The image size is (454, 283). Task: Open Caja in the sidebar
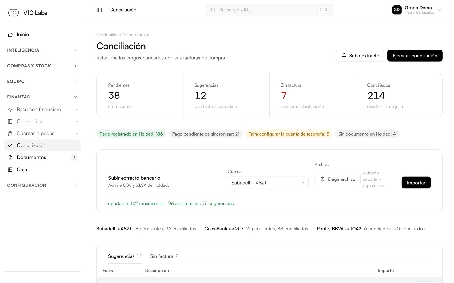[42, 170]
